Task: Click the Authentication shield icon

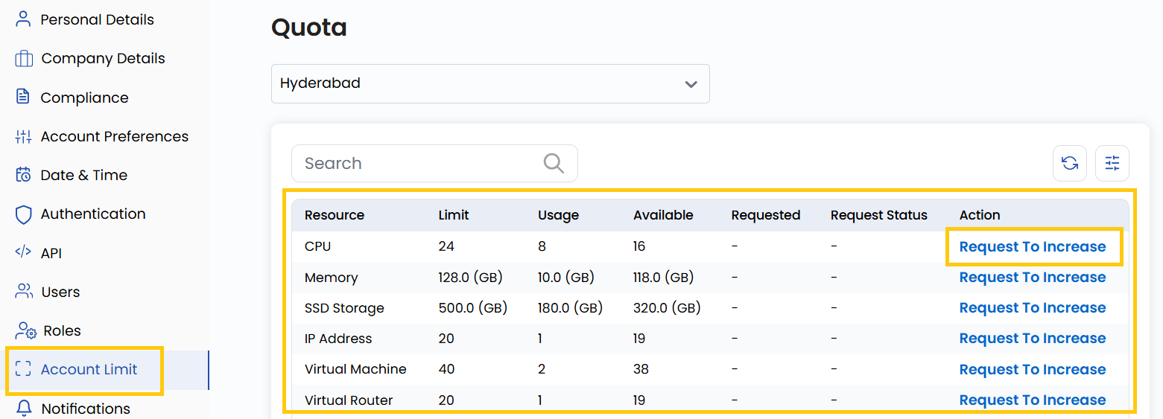Action: (x=24, y=214)
